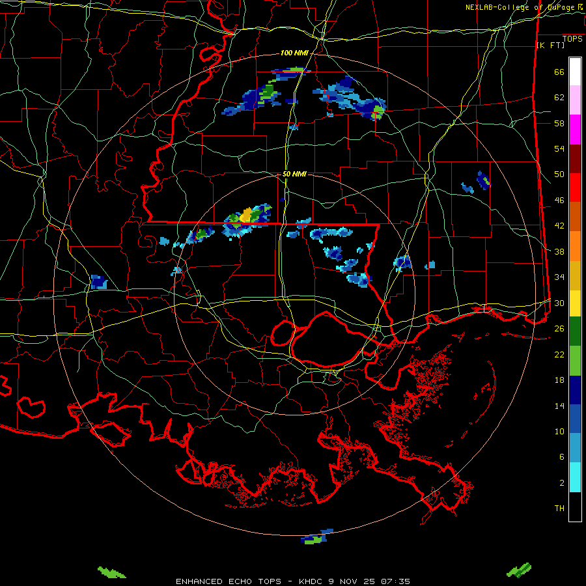Viewport: 586px width, 586px height.
Task: Select the "TH" threshold label
Action: coord(559,509)
